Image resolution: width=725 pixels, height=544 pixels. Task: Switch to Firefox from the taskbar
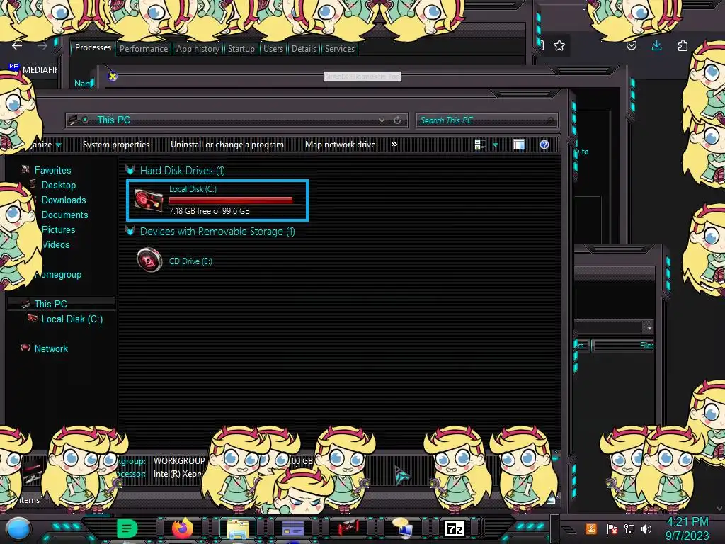coord(183,528)
